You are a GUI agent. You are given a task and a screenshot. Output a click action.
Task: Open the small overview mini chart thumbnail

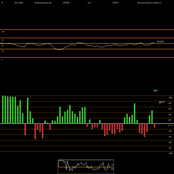click(x=86, y=167)
